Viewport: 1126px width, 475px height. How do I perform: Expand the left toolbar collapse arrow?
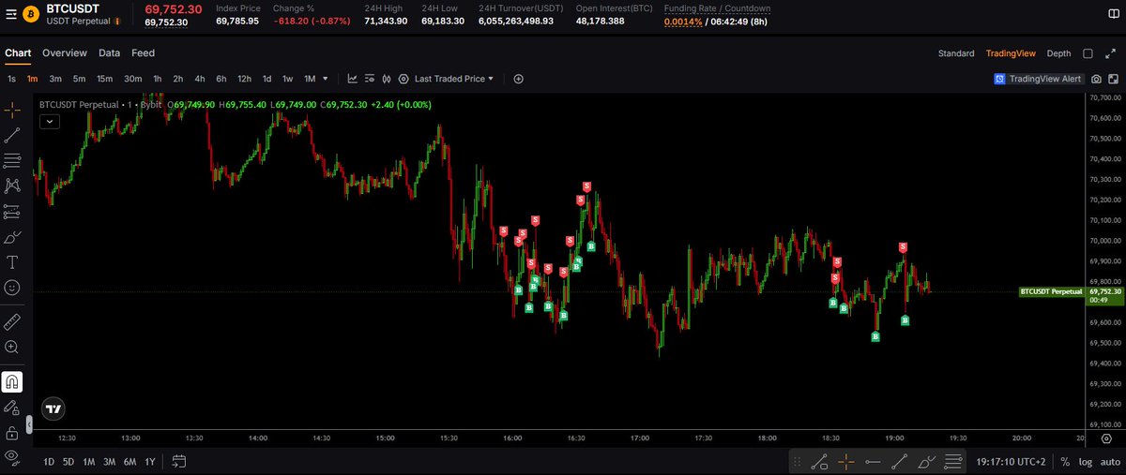tap(28, 425)
